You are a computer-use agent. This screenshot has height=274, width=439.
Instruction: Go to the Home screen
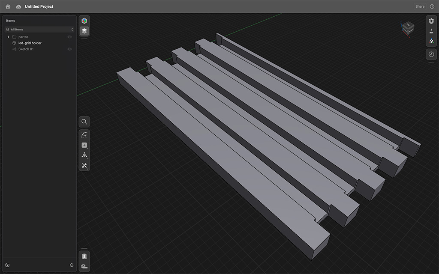tap(8, 6)
